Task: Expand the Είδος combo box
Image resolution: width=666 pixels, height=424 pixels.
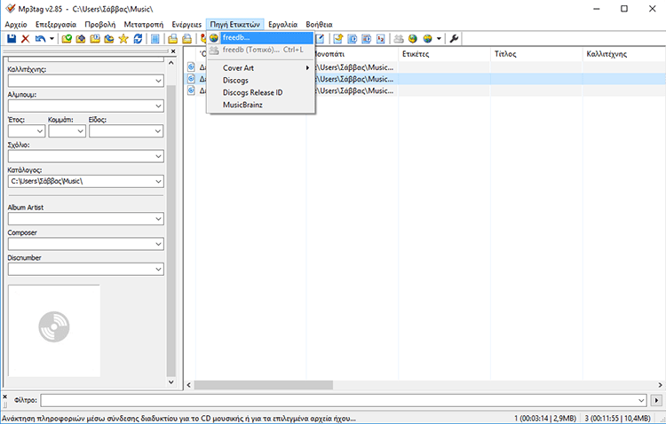Action: (158, 131)
